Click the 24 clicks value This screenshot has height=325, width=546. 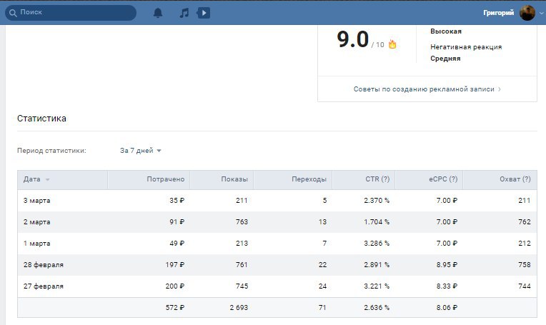322,286
